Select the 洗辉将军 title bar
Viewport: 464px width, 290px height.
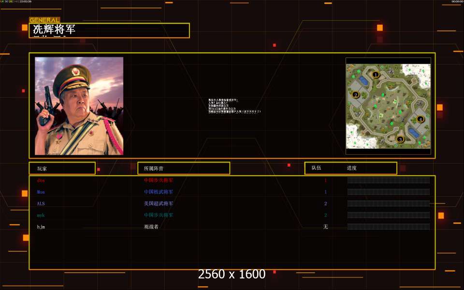[x=109, y=30]
